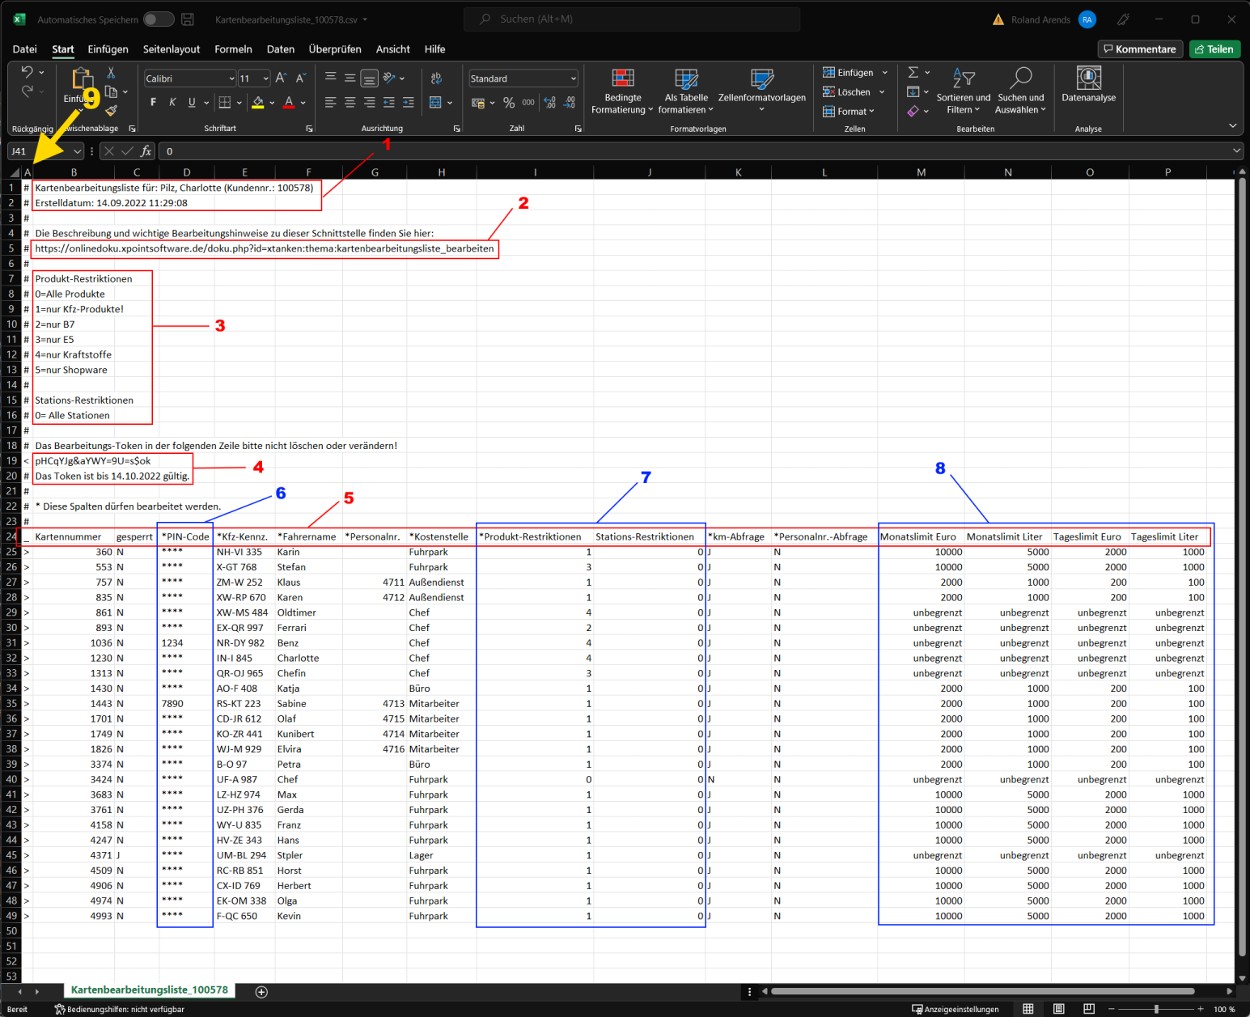The height and width of the screenshot is (1017, 1250).
Task: Add a new sheet with plus button
Action: click(x=261, y=992)
